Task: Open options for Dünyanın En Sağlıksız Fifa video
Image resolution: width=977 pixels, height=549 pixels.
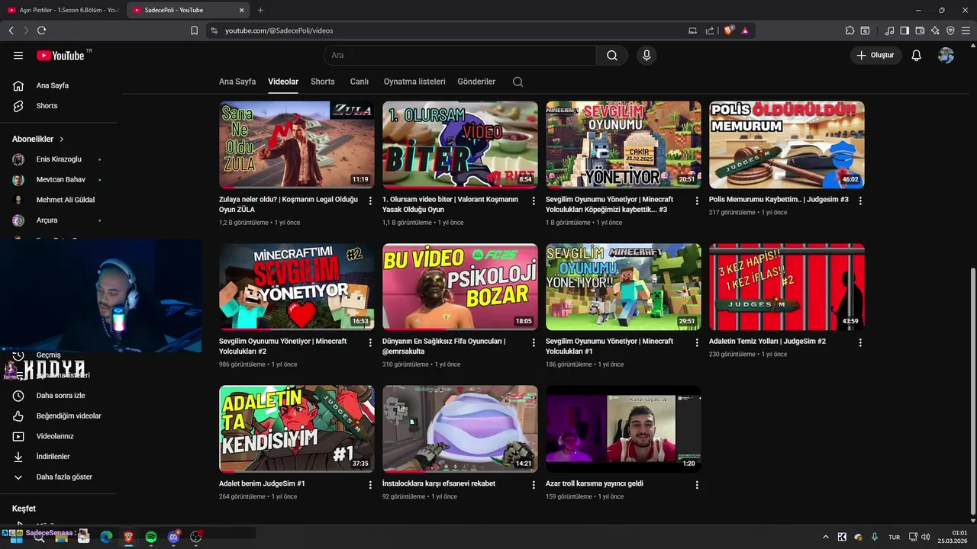Action: 534,342
